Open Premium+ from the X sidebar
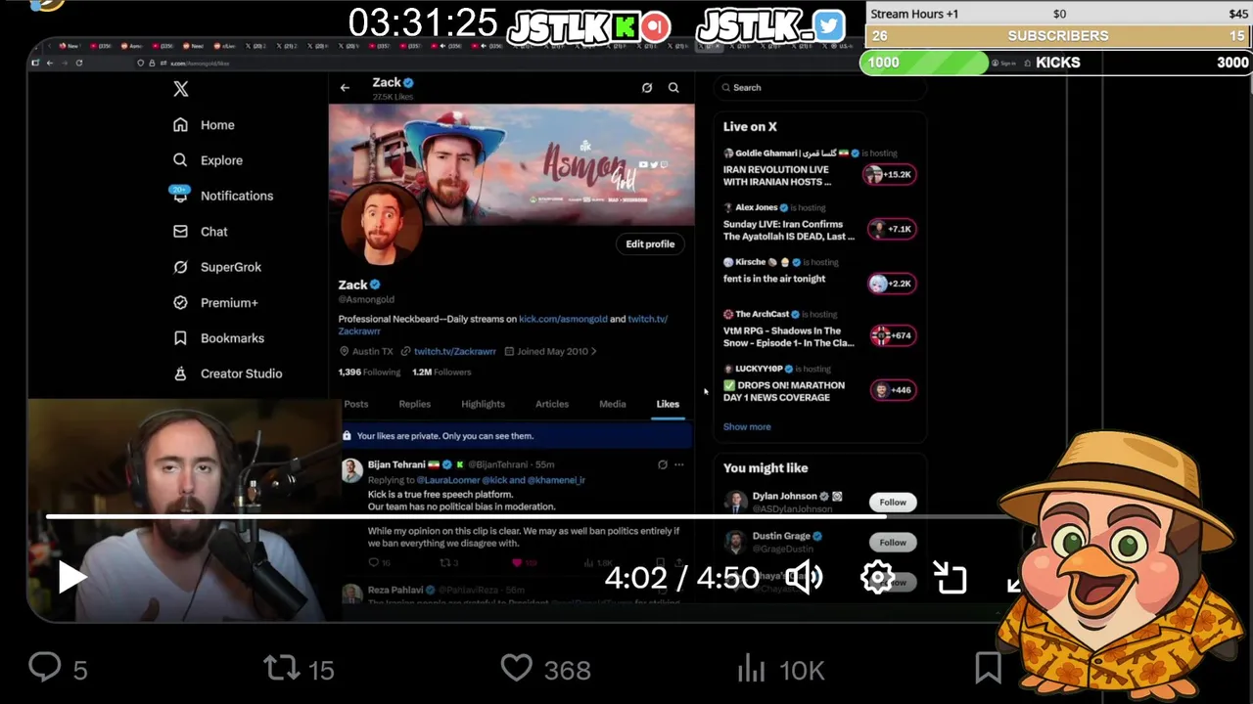 coord(215,303)
